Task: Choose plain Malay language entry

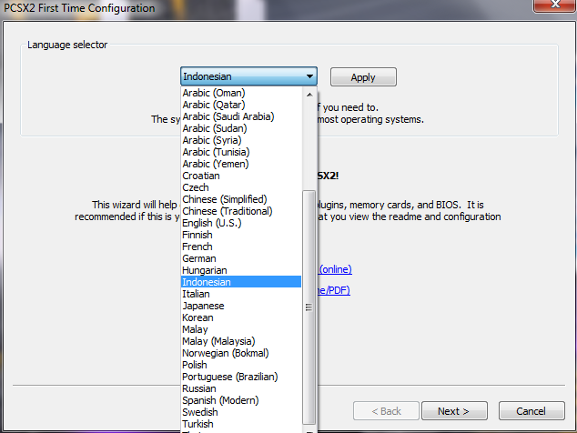Action: pyautogui.click(x=241, y=329)
